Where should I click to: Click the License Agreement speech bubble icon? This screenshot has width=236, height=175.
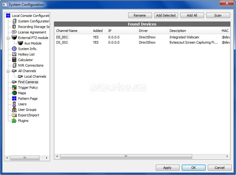coord(14,32)
